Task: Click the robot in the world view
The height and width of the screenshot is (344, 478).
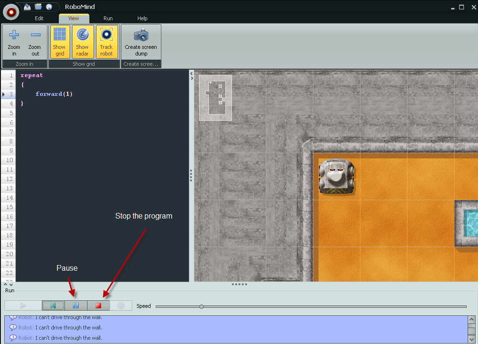Action: click(x=336, y=177)
